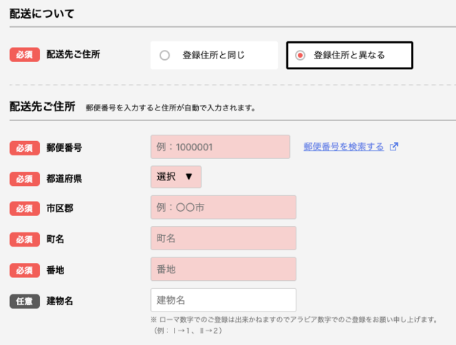Focus the 建物名 text field

pos(223,299)
